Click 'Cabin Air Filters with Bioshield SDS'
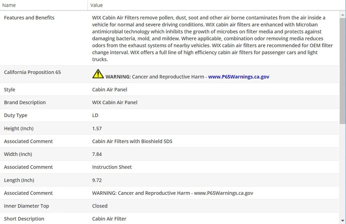Screen dimensions: 346x224 (x=132, y=141)
